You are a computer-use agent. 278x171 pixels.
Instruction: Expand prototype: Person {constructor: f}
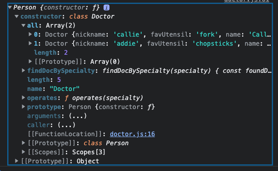(24, 106)
